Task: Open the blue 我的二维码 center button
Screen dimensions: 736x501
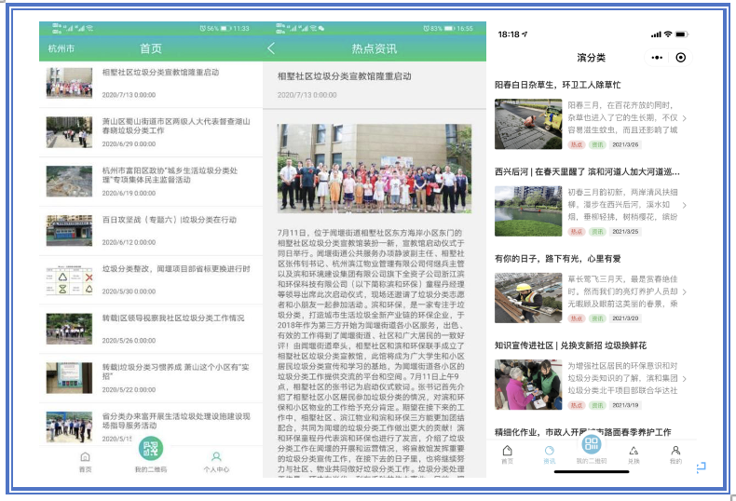Action: (591, 447)
